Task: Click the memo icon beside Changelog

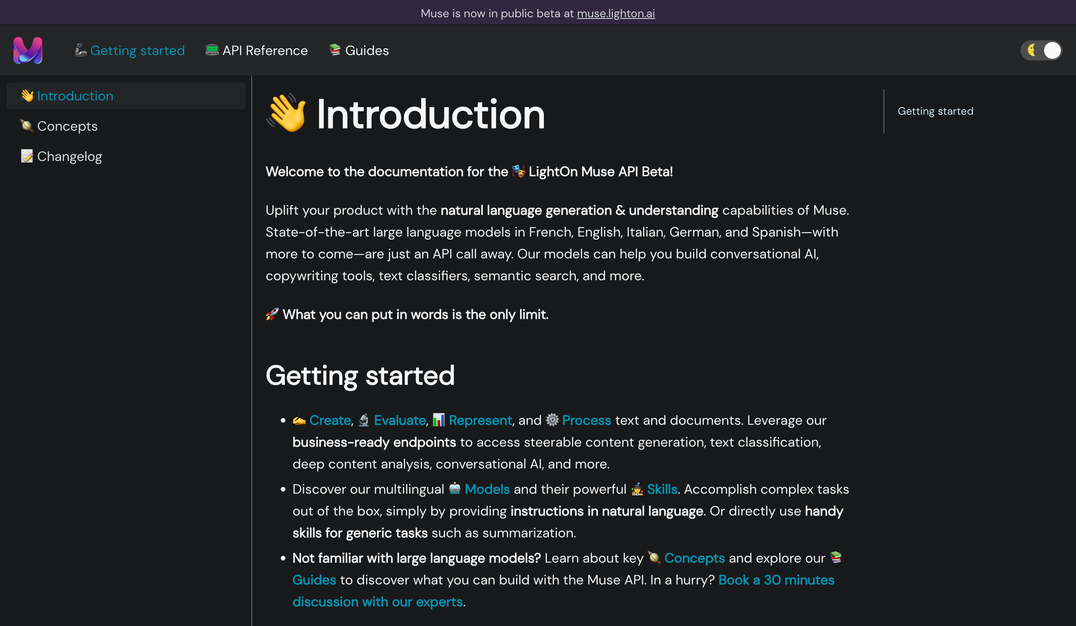Action: click(27, 156)
